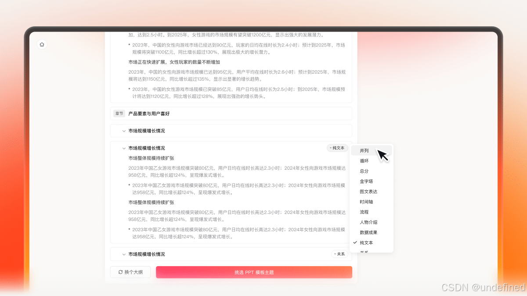
Task: Select chapter title 产品要素与用户喜好
Action: 149,114
